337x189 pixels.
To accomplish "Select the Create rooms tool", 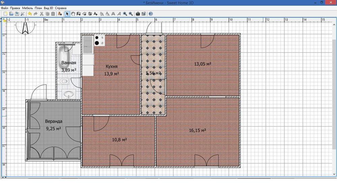I will tap(84, 14).
